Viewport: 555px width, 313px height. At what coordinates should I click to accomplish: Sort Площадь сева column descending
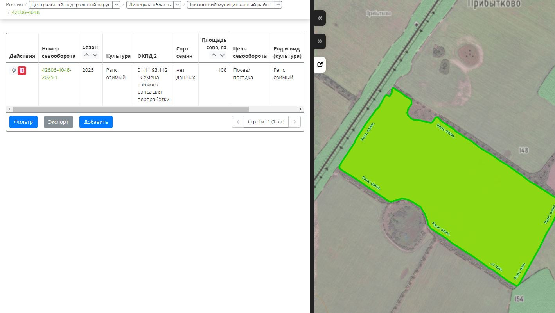[222, 55]
